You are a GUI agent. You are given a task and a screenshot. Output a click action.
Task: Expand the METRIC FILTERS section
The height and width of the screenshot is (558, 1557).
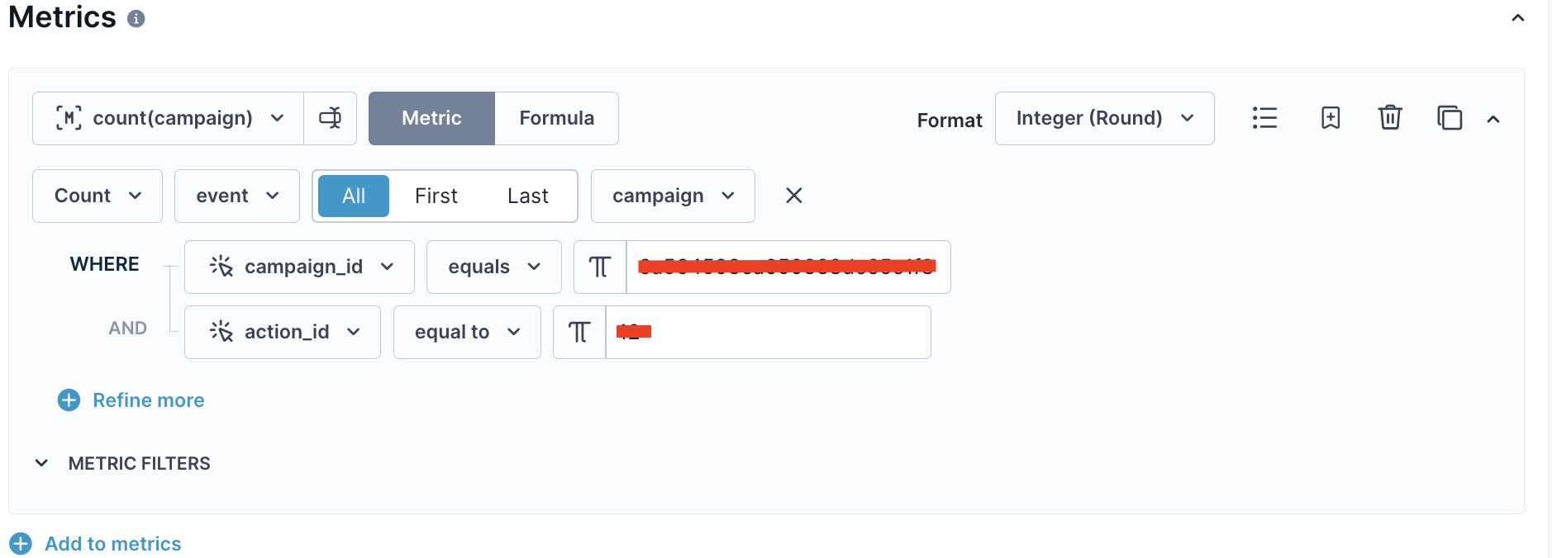[122, 463]
